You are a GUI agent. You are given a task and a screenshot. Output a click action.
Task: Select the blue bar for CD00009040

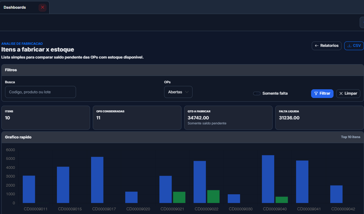point(268,179)
